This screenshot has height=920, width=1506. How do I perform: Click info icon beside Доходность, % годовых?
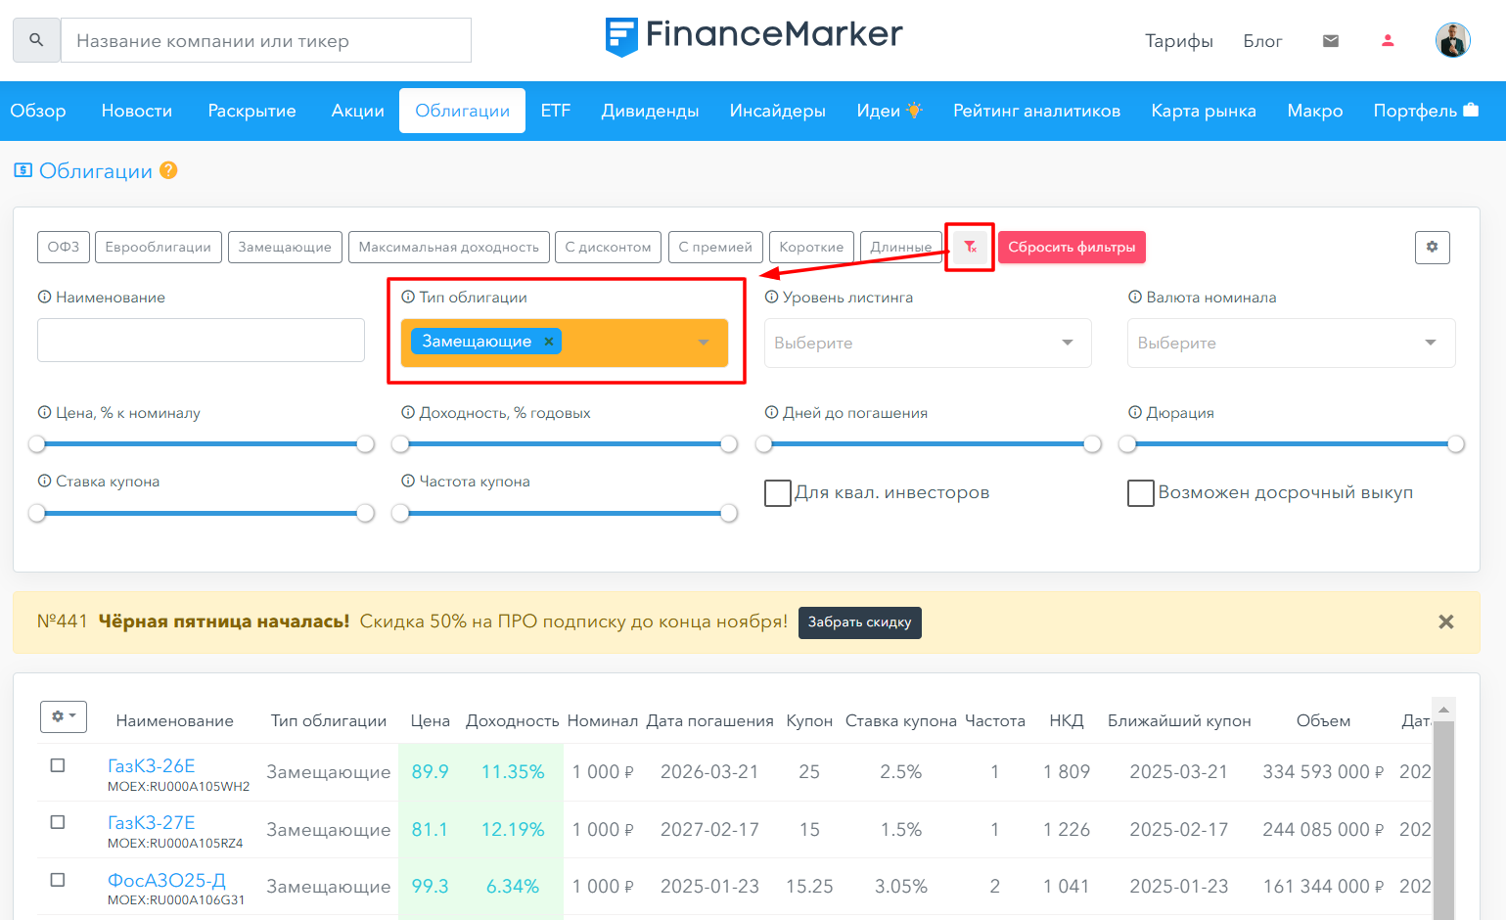point(408,413)
